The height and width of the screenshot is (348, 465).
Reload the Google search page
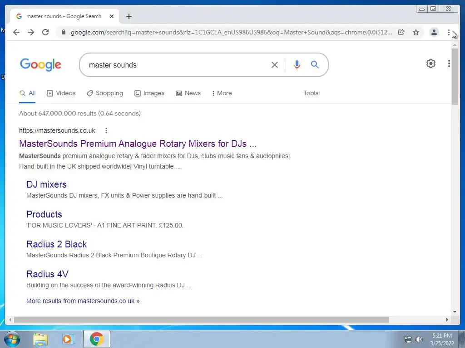pyautogui.click(x=45, y=32)
